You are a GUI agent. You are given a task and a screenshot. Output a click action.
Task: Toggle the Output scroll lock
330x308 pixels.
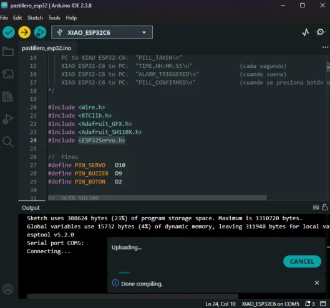325,207
